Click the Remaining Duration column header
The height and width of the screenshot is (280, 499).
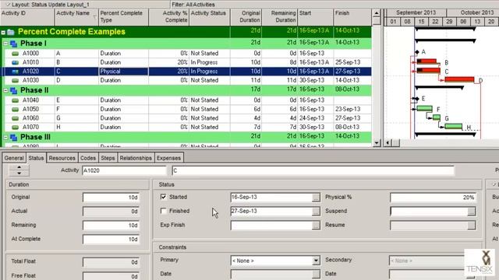point(279,17)
